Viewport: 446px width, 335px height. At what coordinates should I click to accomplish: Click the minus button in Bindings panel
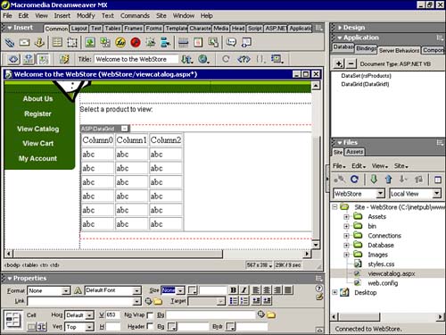coord(351,63)
